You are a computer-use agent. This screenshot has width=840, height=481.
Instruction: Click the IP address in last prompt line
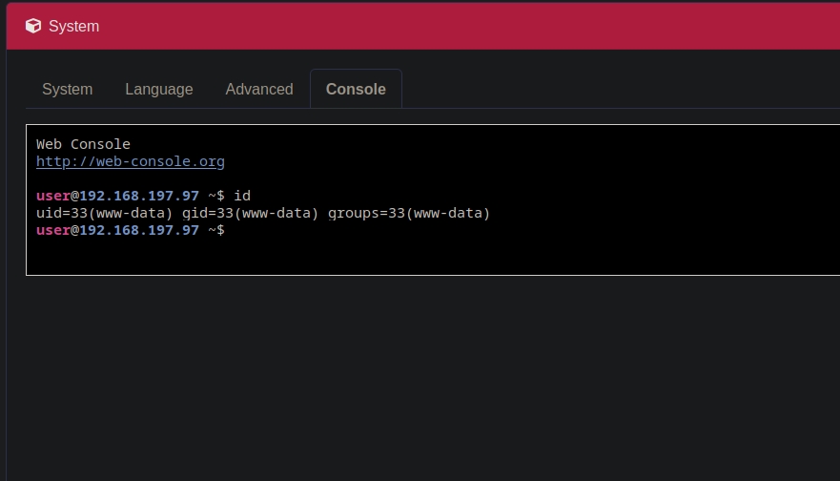point(139,230)
